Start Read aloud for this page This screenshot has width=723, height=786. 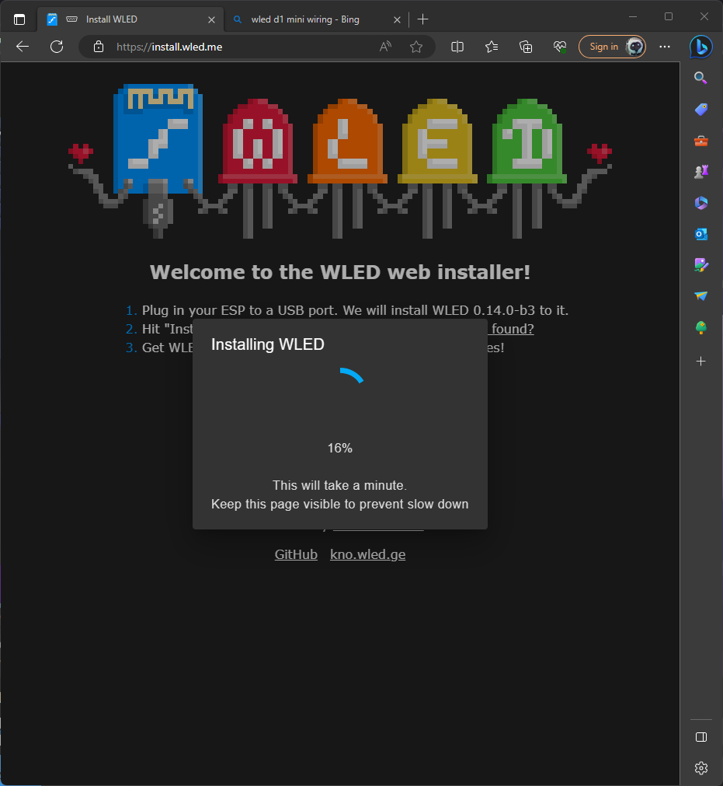(x=385, y=47)
